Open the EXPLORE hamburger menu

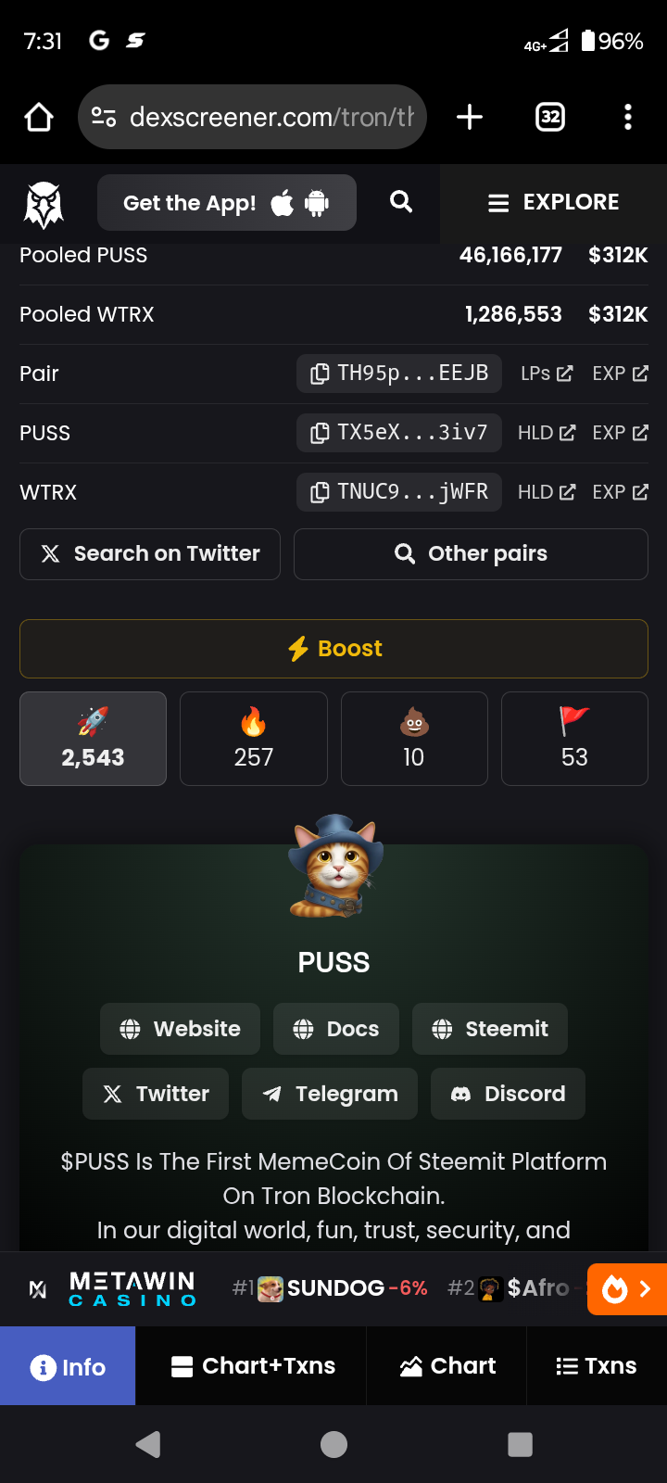click(554, 203)
